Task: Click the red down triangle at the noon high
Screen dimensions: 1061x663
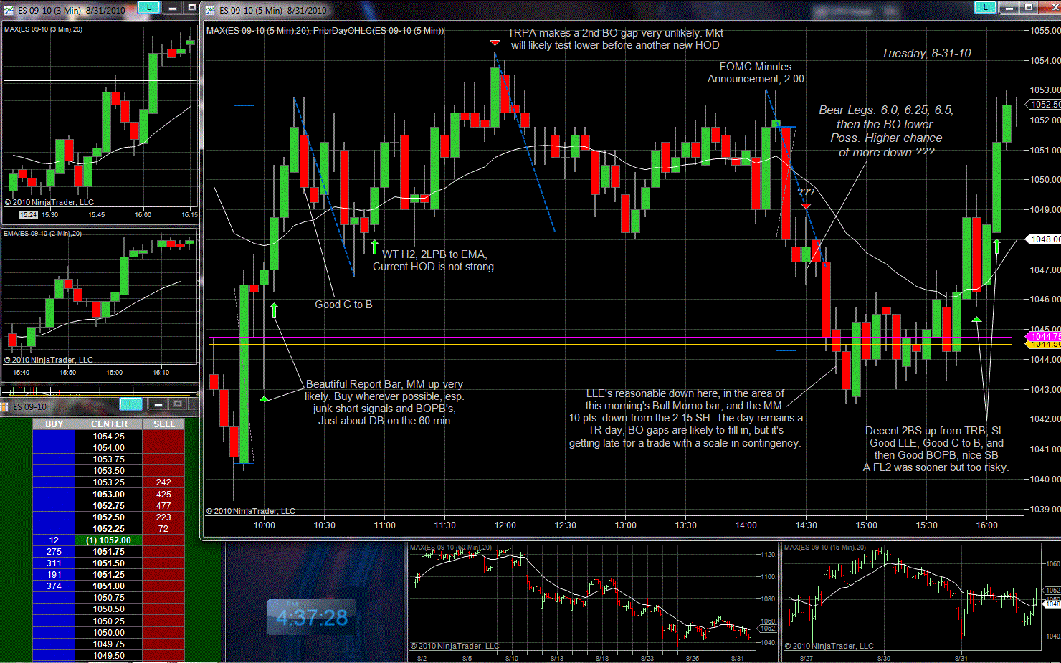Action: tap(495, 44)
